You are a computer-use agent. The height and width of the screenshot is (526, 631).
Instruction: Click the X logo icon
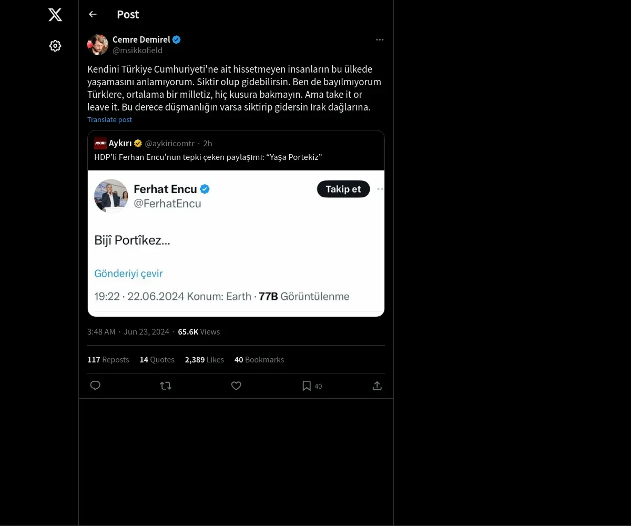[x=55, y=15]
